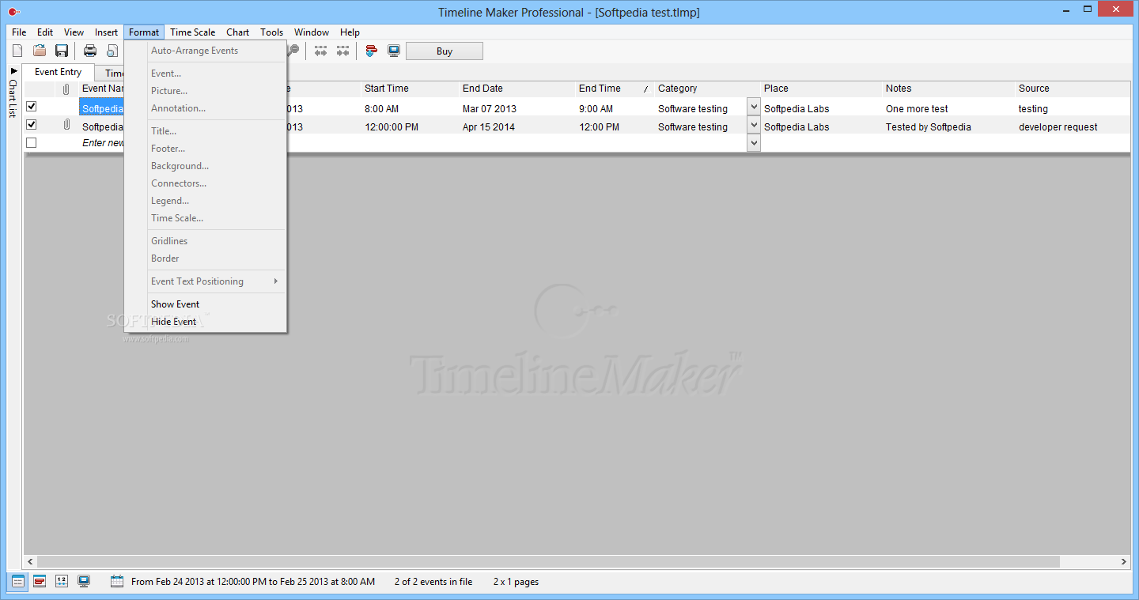Select the Event Entry tab
Viewport: 1139px width, 600px height.
coord(59,72)
